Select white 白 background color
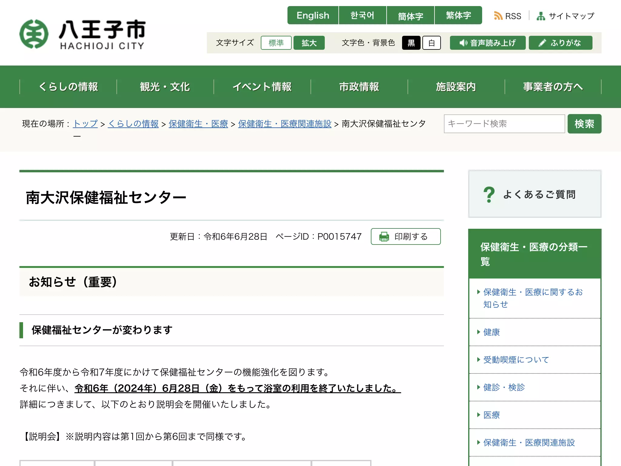 [x=431, y=43]
